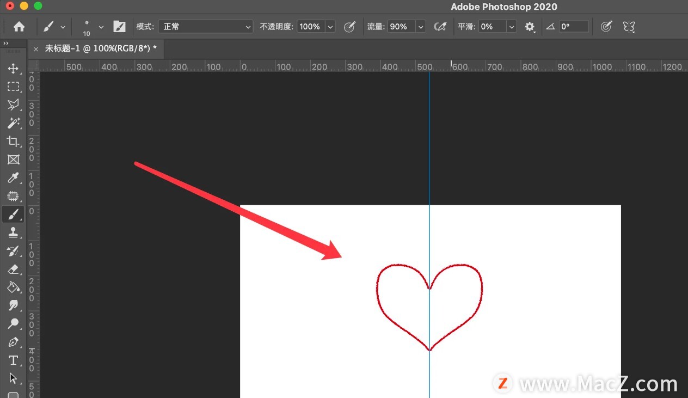Image resolution: width=688 pixels, height=398 pixels.
Task: Select the History Brush tool
Action: [x=13, y=251]
